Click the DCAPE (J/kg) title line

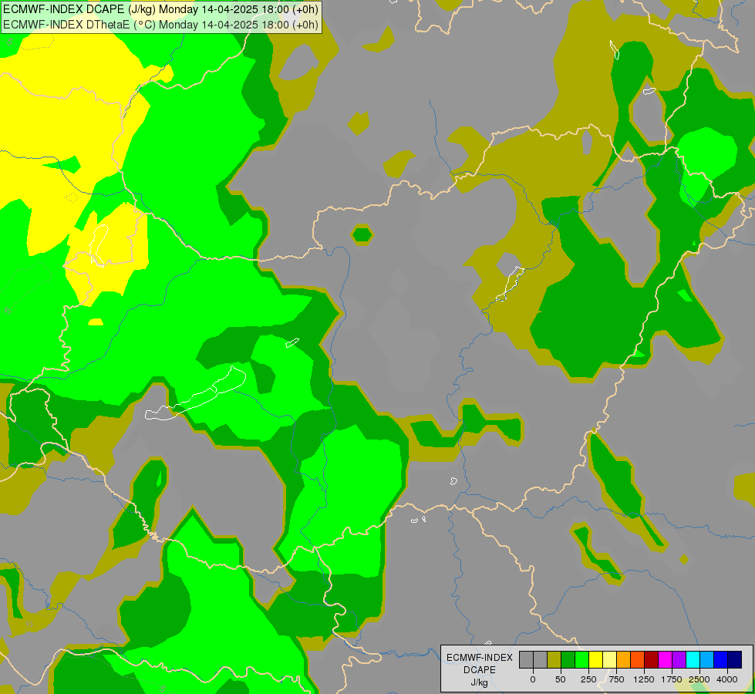(x=160, y=9)
